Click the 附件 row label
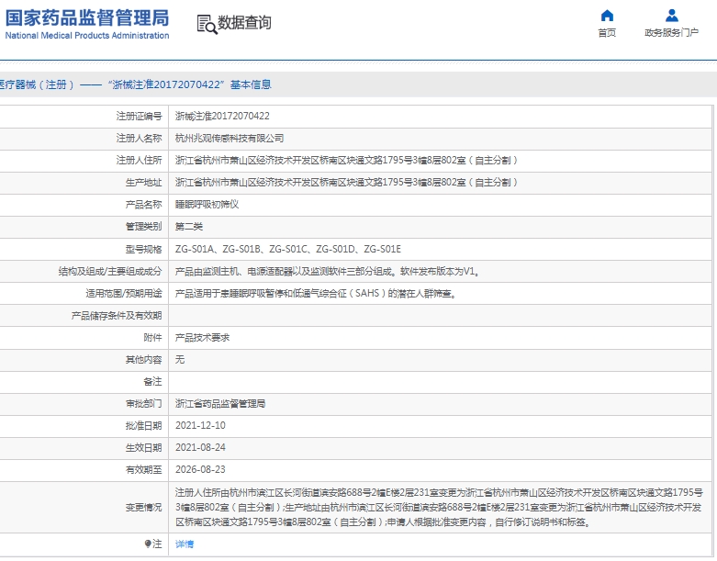The height and width of the screenshot is (561, 717). 152,337
